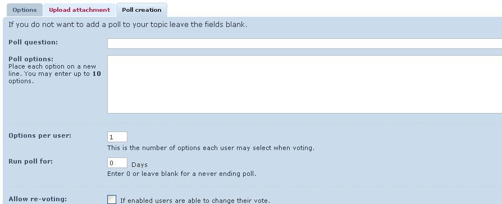Click the 'Run poll for:' label
Viewport: 502px width, 204px height.
[x=30, y=161]
